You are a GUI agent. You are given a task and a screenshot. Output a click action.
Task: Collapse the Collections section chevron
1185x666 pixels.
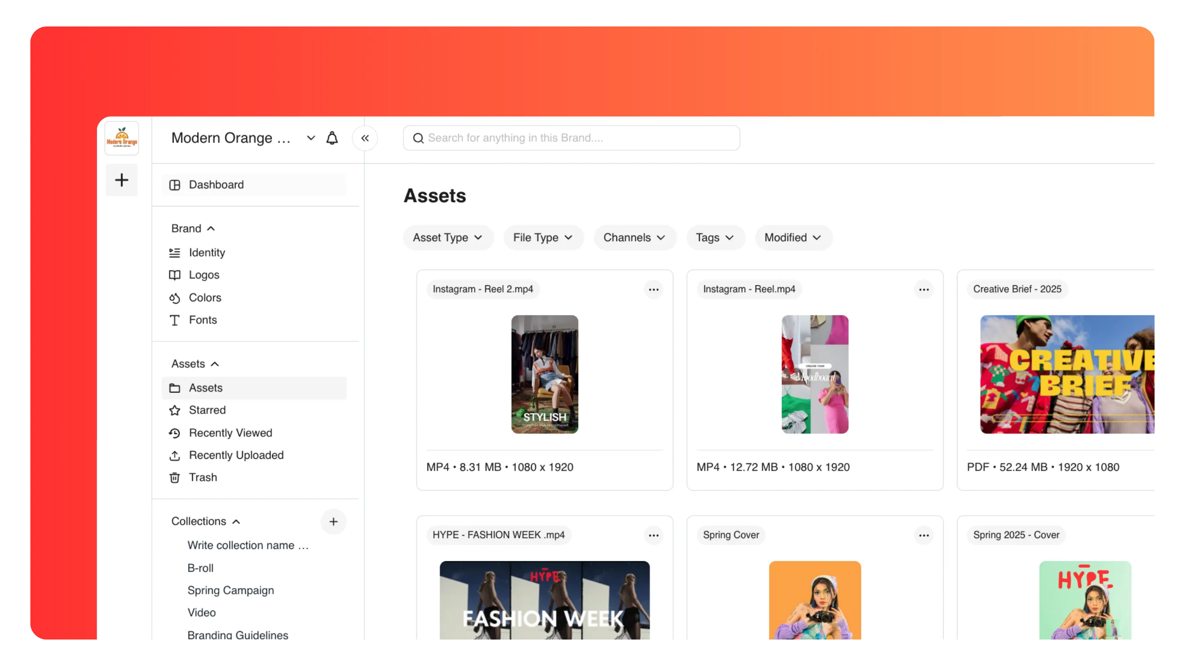(x=237, y=522)
